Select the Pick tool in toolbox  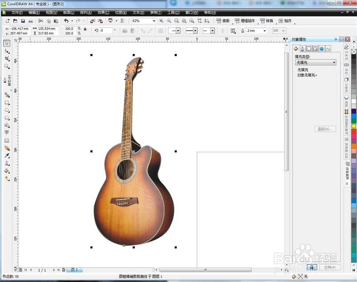[x=6, y=43]
